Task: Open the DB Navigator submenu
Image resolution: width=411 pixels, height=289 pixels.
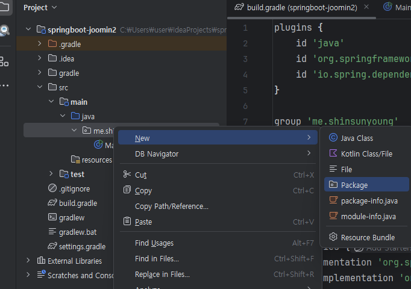Action: 218,154
